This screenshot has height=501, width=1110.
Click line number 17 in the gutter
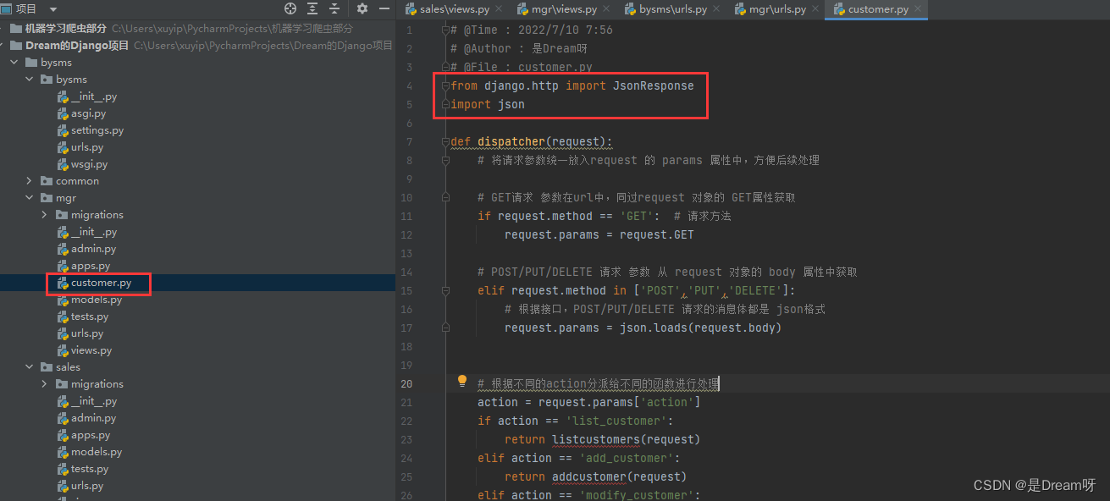click(407, 328)
